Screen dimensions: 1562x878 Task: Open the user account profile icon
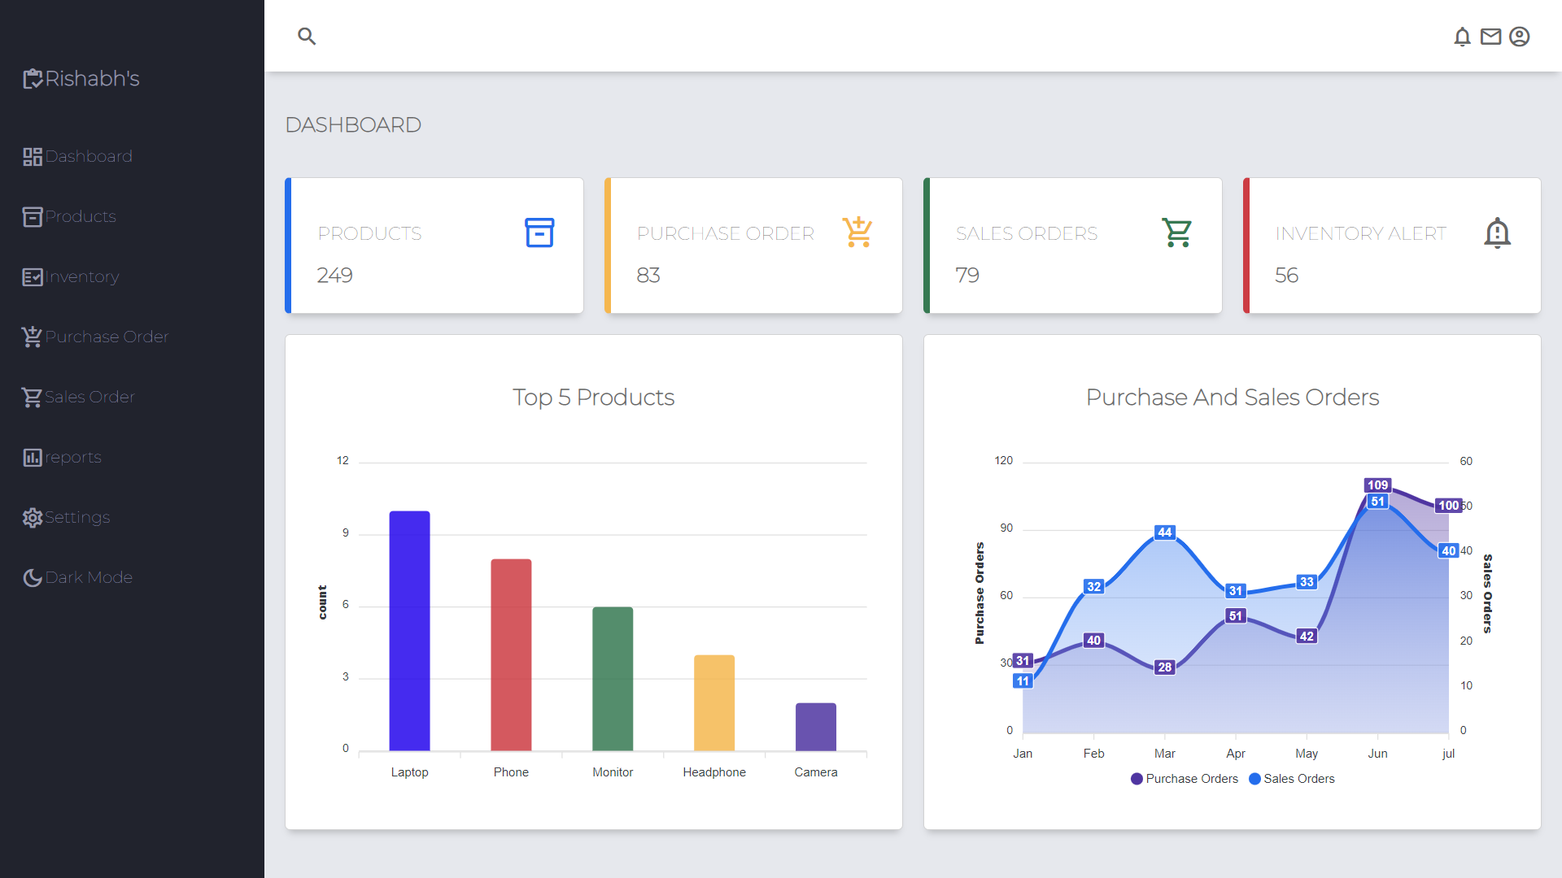(1519, 37)
